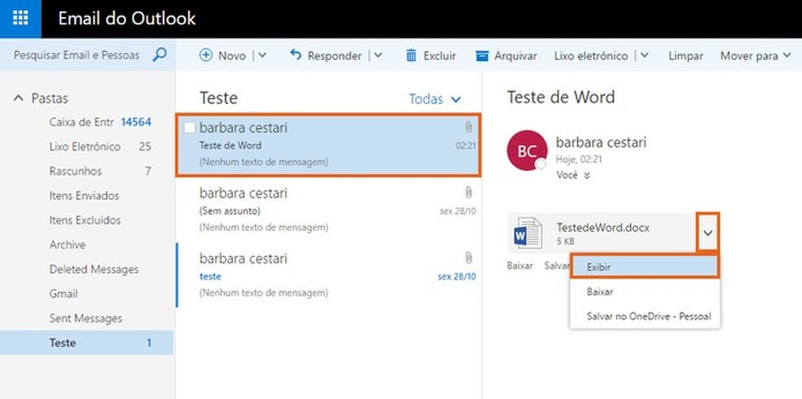Click the Word document icon of TestedeWord.docx
Image resolution: width=802 pixels, height=399 pixels.
528,233
